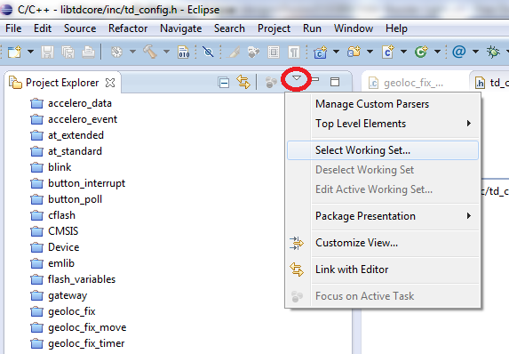Click the Save floppy disk icon

click(47, 52)
